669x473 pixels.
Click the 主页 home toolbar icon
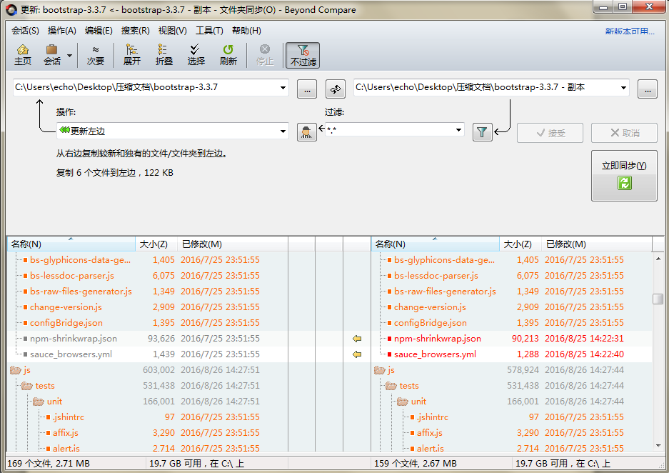(x=22, y=54)
